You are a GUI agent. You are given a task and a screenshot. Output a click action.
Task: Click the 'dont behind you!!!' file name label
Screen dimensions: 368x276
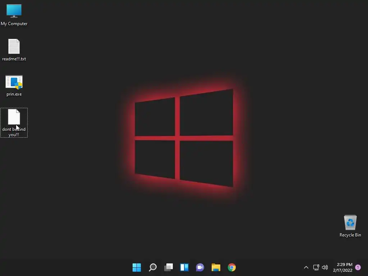click(14, 132)
